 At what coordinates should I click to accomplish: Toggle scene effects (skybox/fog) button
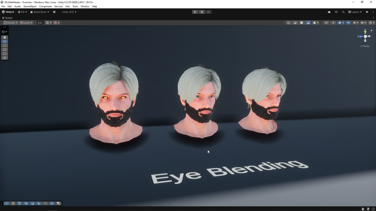coord(340,23)
